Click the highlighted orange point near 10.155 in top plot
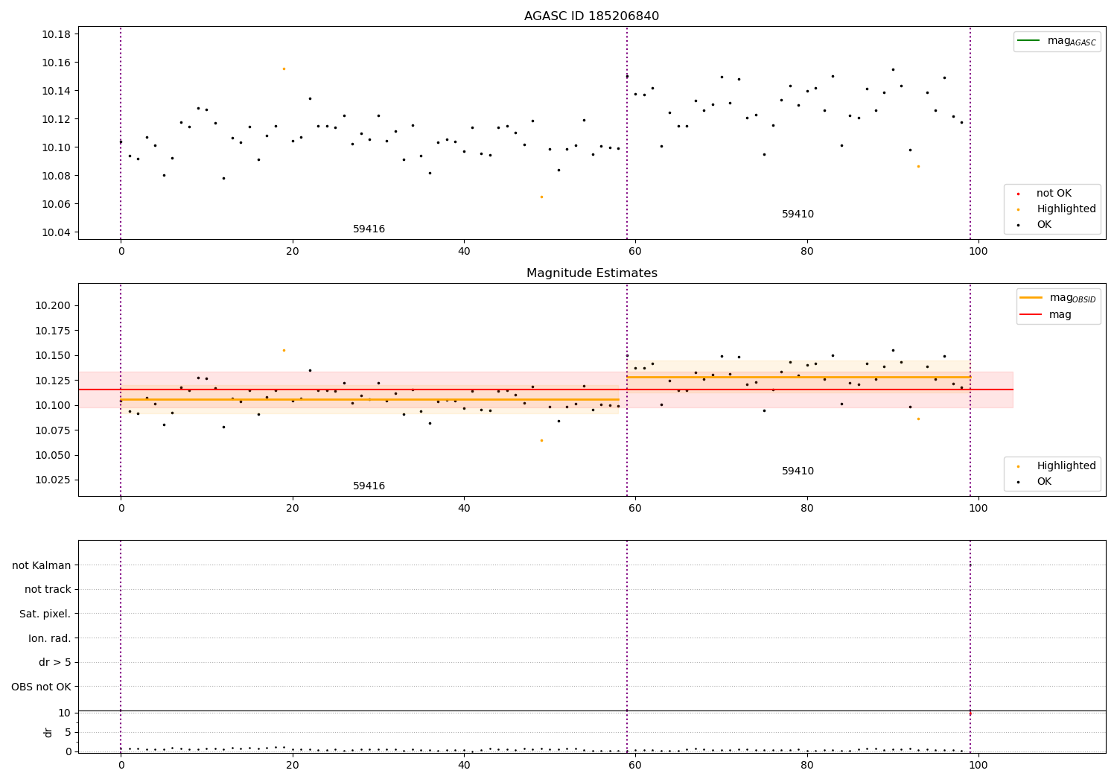Viewport: 1117px width, 782px height. (x=284, y=69)
